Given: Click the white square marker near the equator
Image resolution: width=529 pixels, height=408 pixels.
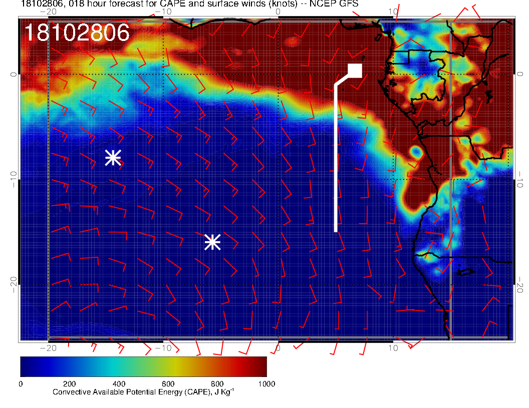Looking at the screenshot, I should tap(355, 70).
